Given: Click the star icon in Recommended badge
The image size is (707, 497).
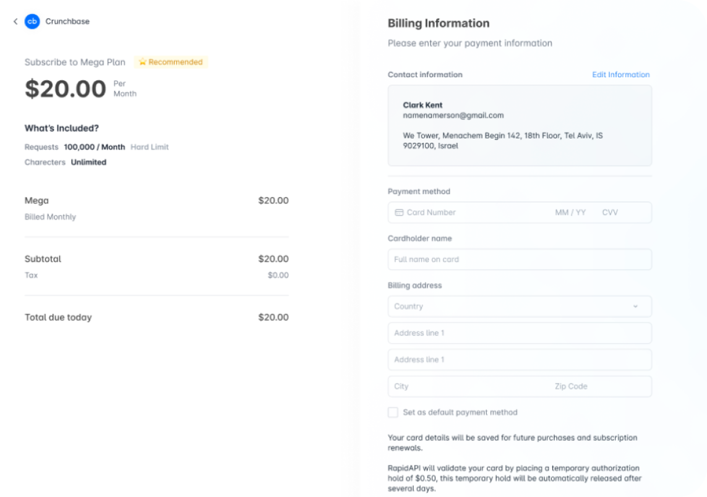Looking at the screenshot, I should click(x=142, y=62).
